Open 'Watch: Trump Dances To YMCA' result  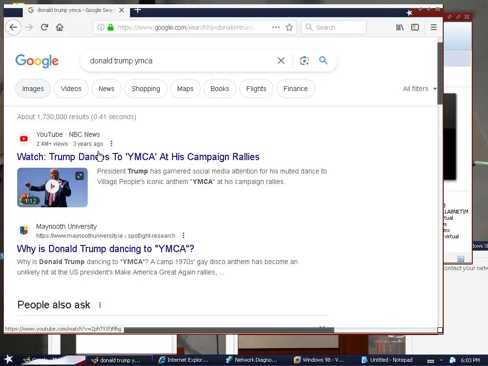click(138, 156)
